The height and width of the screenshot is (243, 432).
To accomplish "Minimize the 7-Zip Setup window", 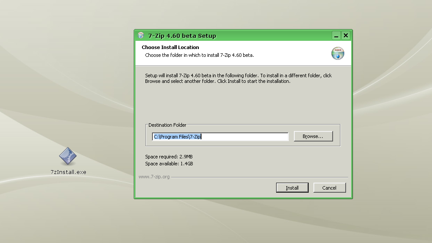I will click(336, 36).
